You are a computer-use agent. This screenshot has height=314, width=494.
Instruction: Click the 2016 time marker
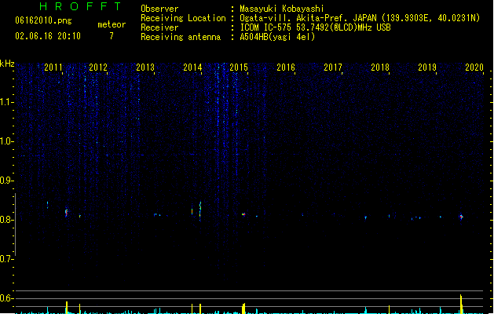coord(286,68)
